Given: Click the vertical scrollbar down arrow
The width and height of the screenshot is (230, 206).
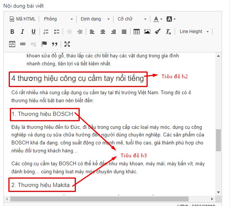Looking at the screenshot, I should [218, 192].
